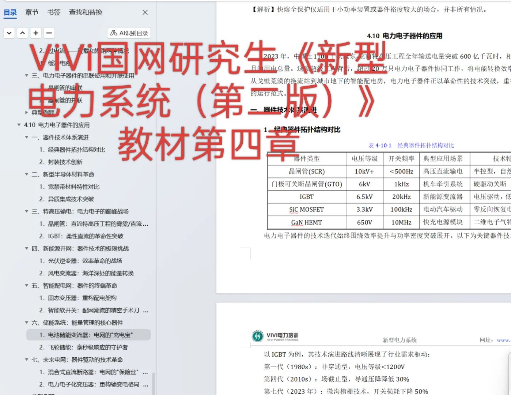Close the catalog sidebar with the X icon

click(x=145, y=12)
